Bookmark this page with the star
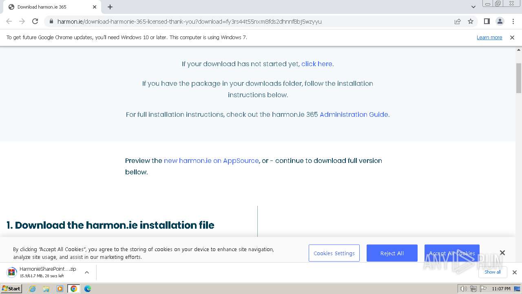The height and width of the screenshot is (294, 522). click(x=471, y=21)
